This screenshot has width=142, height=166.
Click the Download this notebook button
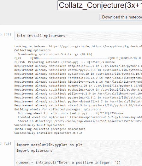121,17
